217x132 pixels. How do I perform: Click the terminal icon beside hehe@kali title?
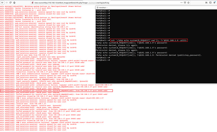pyautogui.click(x=97, y=8)
